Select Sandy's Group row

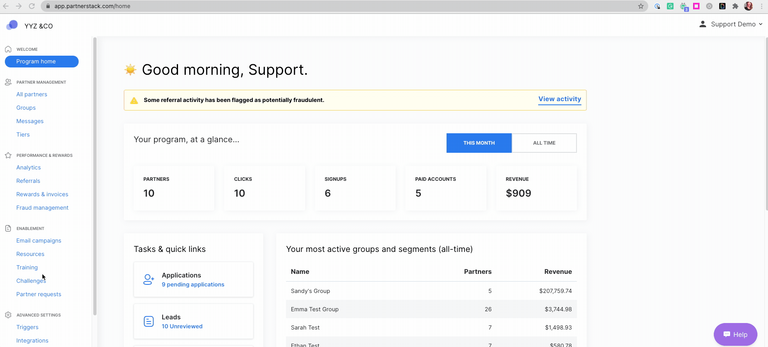click(x=431, y=291)
